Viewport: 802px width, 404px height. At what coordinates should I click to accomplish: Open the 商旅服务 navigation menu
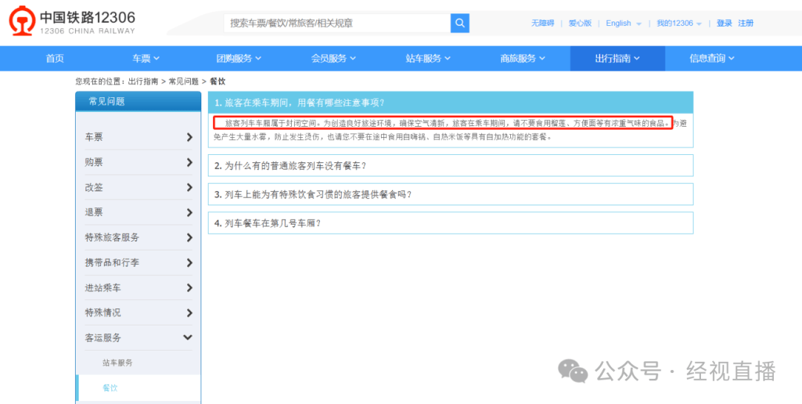(523, 59)
